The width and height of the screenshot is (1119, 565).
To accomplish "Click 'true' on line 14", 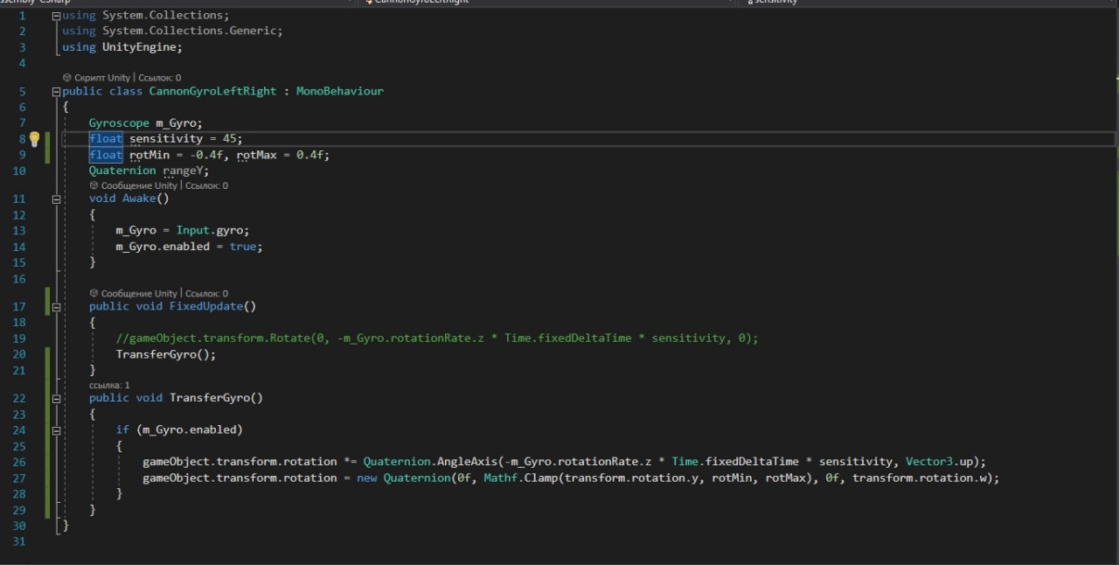I will pos(243,247).
